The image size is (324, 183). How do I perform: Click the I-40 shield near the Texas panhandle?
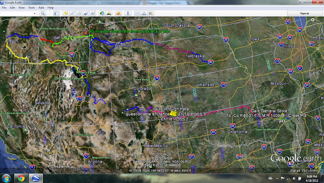coord(213,132)
